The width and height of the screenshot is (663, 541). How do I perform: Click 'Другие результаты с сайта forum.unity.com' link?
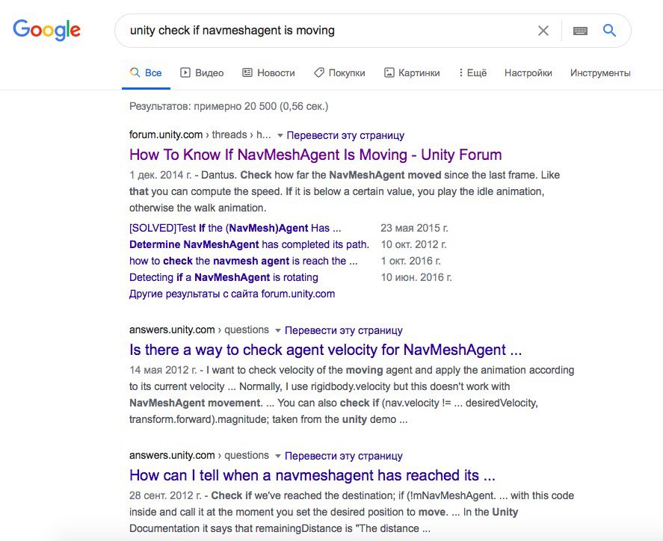[232, 294]
